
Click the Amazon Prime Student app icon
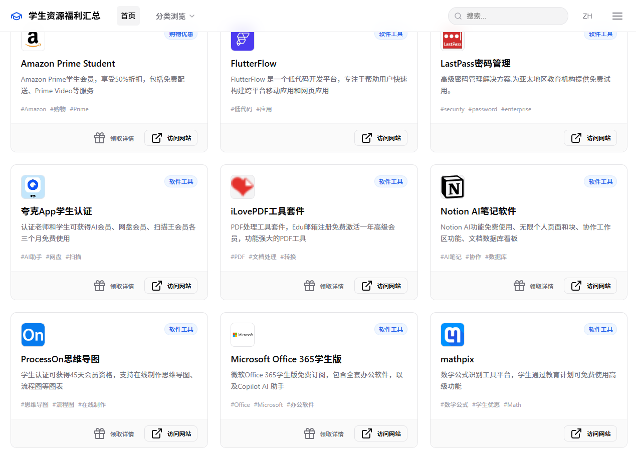click(x=33, y=39)
